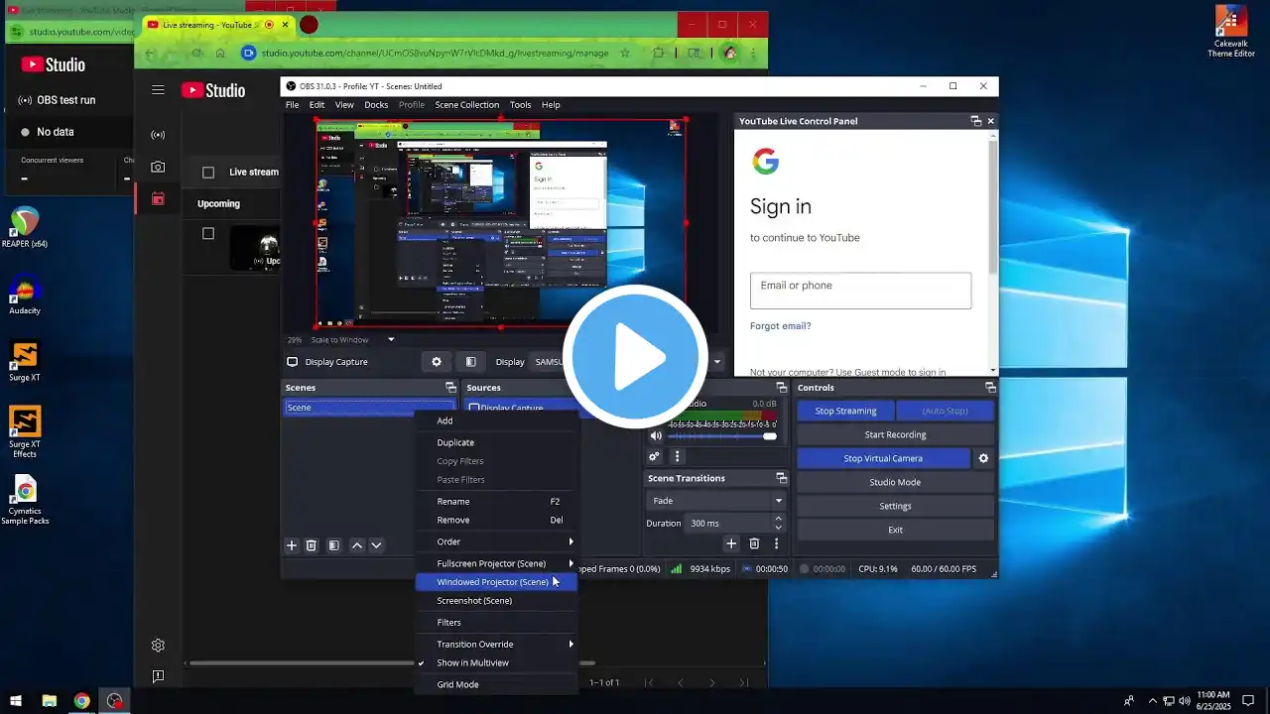The width and height of the screenshot is (1270, 714).
Task: Open the send feedback icon in YouTube Studio
Action: 158,676
